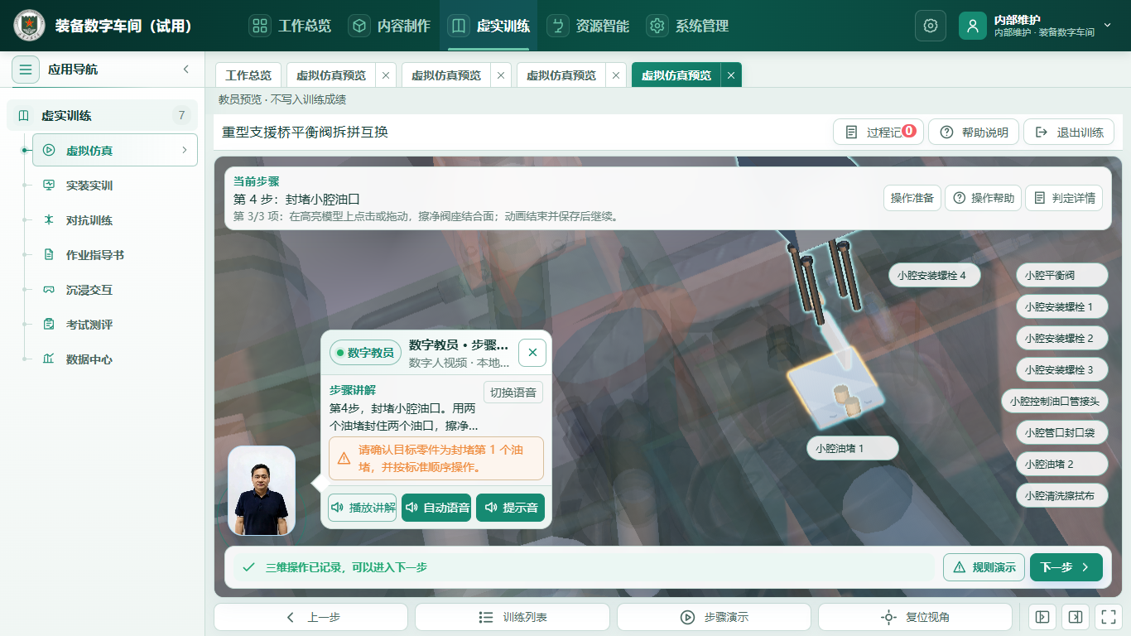The image size is (1131, 636).
Task: Click the 小腔油堵 1 label in scene
Action: coord(853,448)
